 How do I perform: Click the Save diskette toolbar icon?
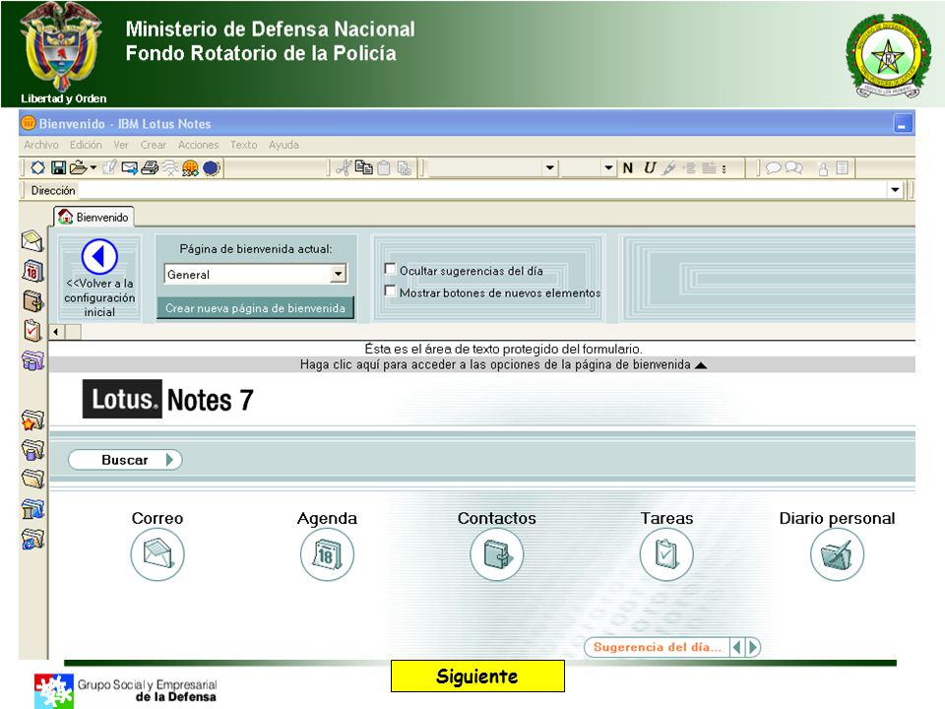[x=58, y=167]
